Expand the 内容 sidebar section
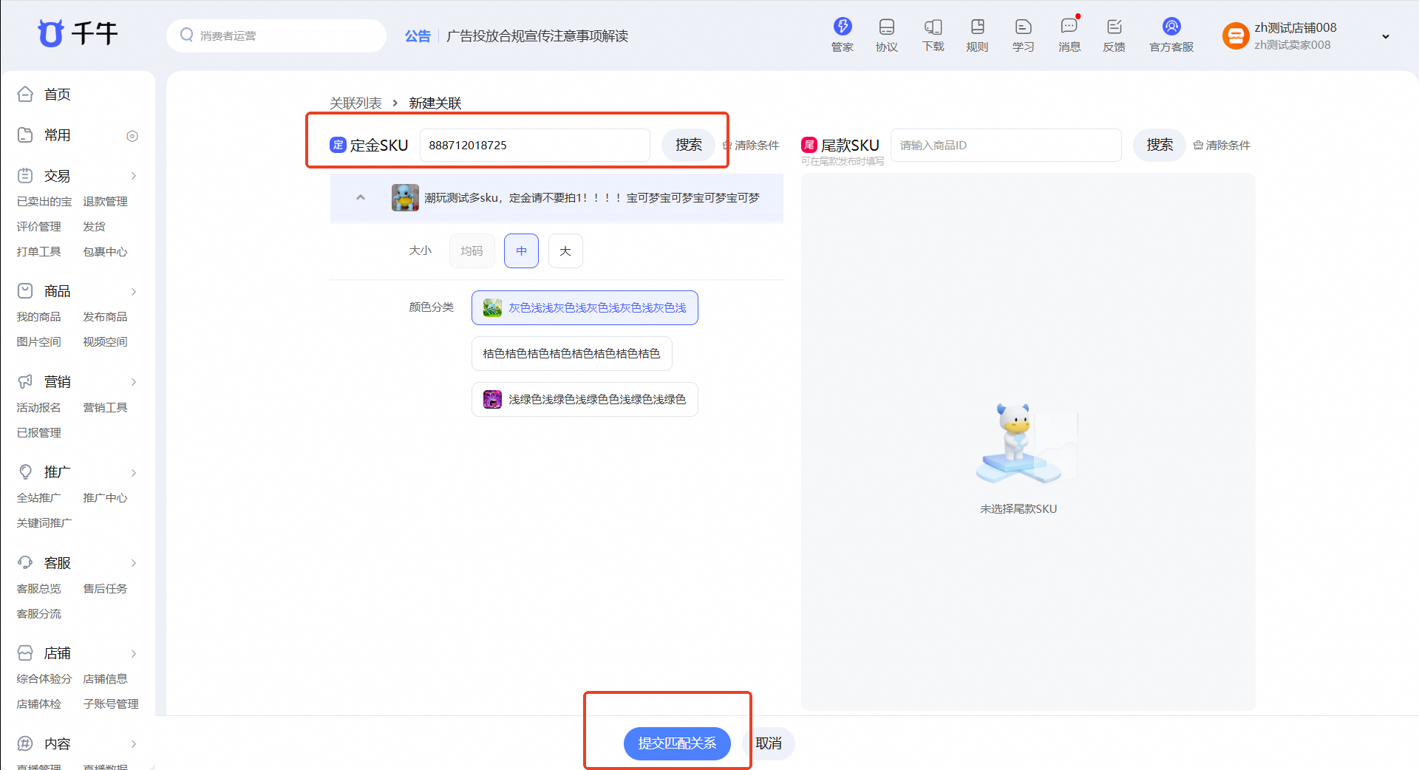This screenshot has width=1419, height=770. (x=134, y=744)
